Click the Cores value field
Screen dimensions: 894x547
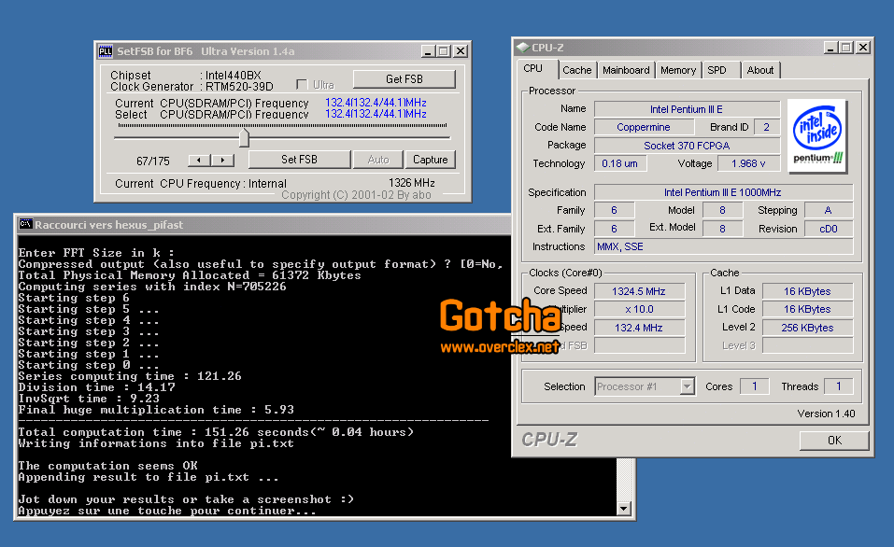tap(754, 386)
